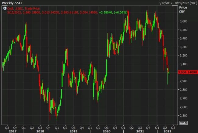
Task: Click the 2,700 price axis label
Action: (183, 98)
